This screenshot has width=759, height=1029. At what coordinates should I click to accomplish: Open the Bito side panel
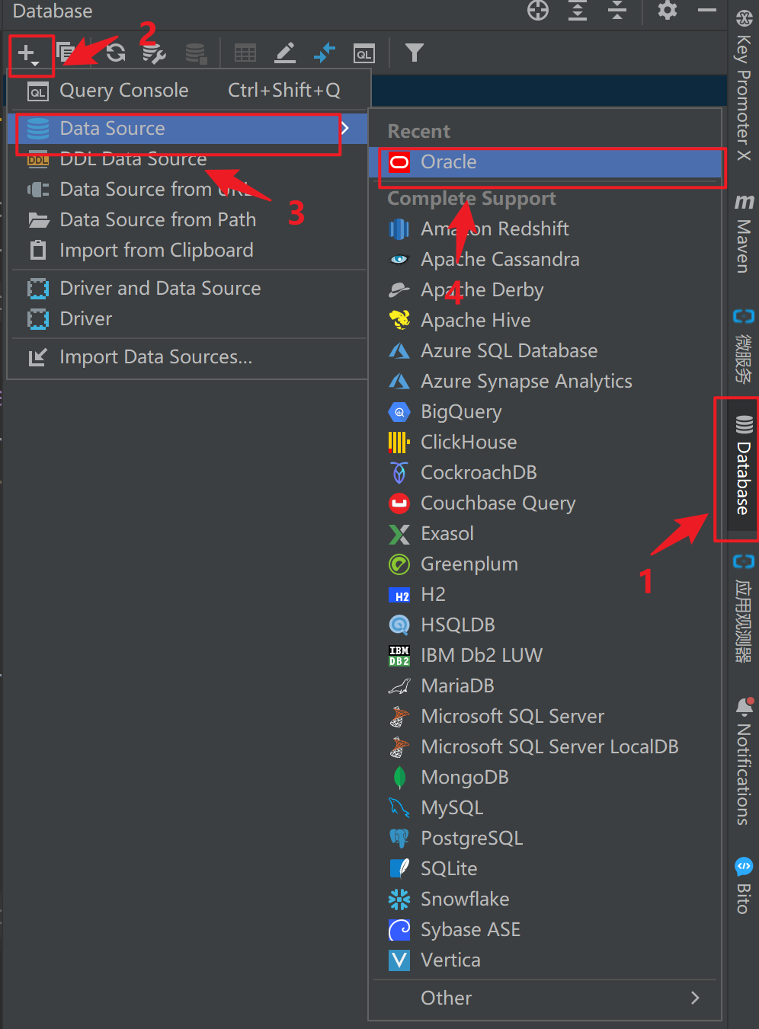pyautogui.click(x=743, y=886)
